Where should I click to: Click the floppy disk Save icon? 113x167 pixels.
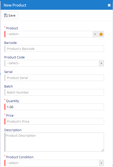tap(6, 15)
